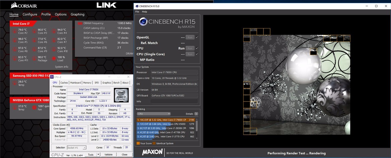Click Core #5 temperature icon

tap(15, 40)
